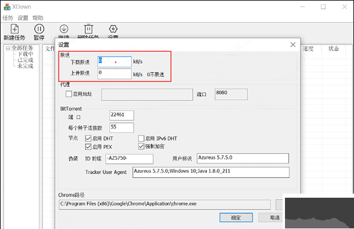
Task: Click the New Task (新建任务) toolbar icon
Action: (x=15, y=29)
